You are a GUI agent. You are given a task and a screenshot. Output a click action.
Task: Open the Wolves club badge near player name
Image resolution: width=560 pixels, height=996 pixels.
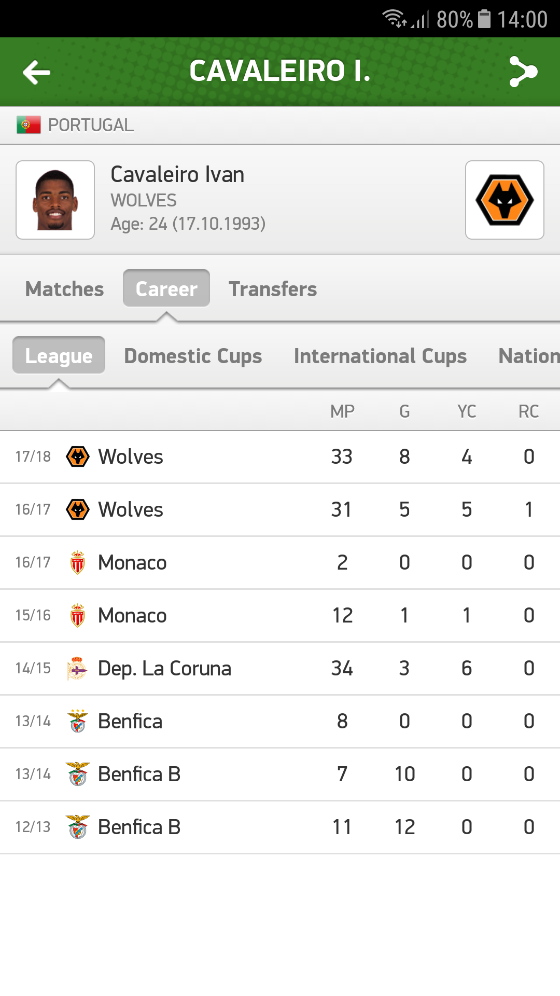(505, 200)
